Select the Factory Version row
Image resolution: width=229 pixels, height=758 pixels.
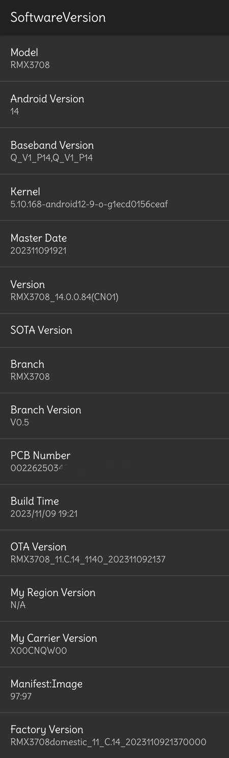(114, 735)
